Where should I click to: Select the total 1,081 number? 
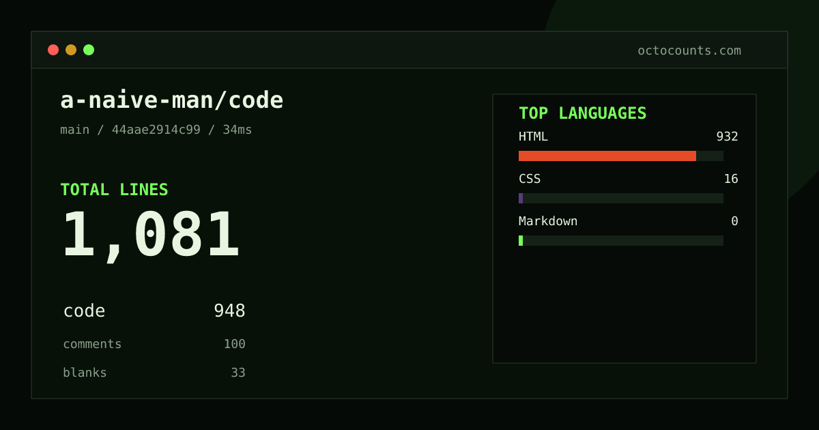[x=151, y=235]
